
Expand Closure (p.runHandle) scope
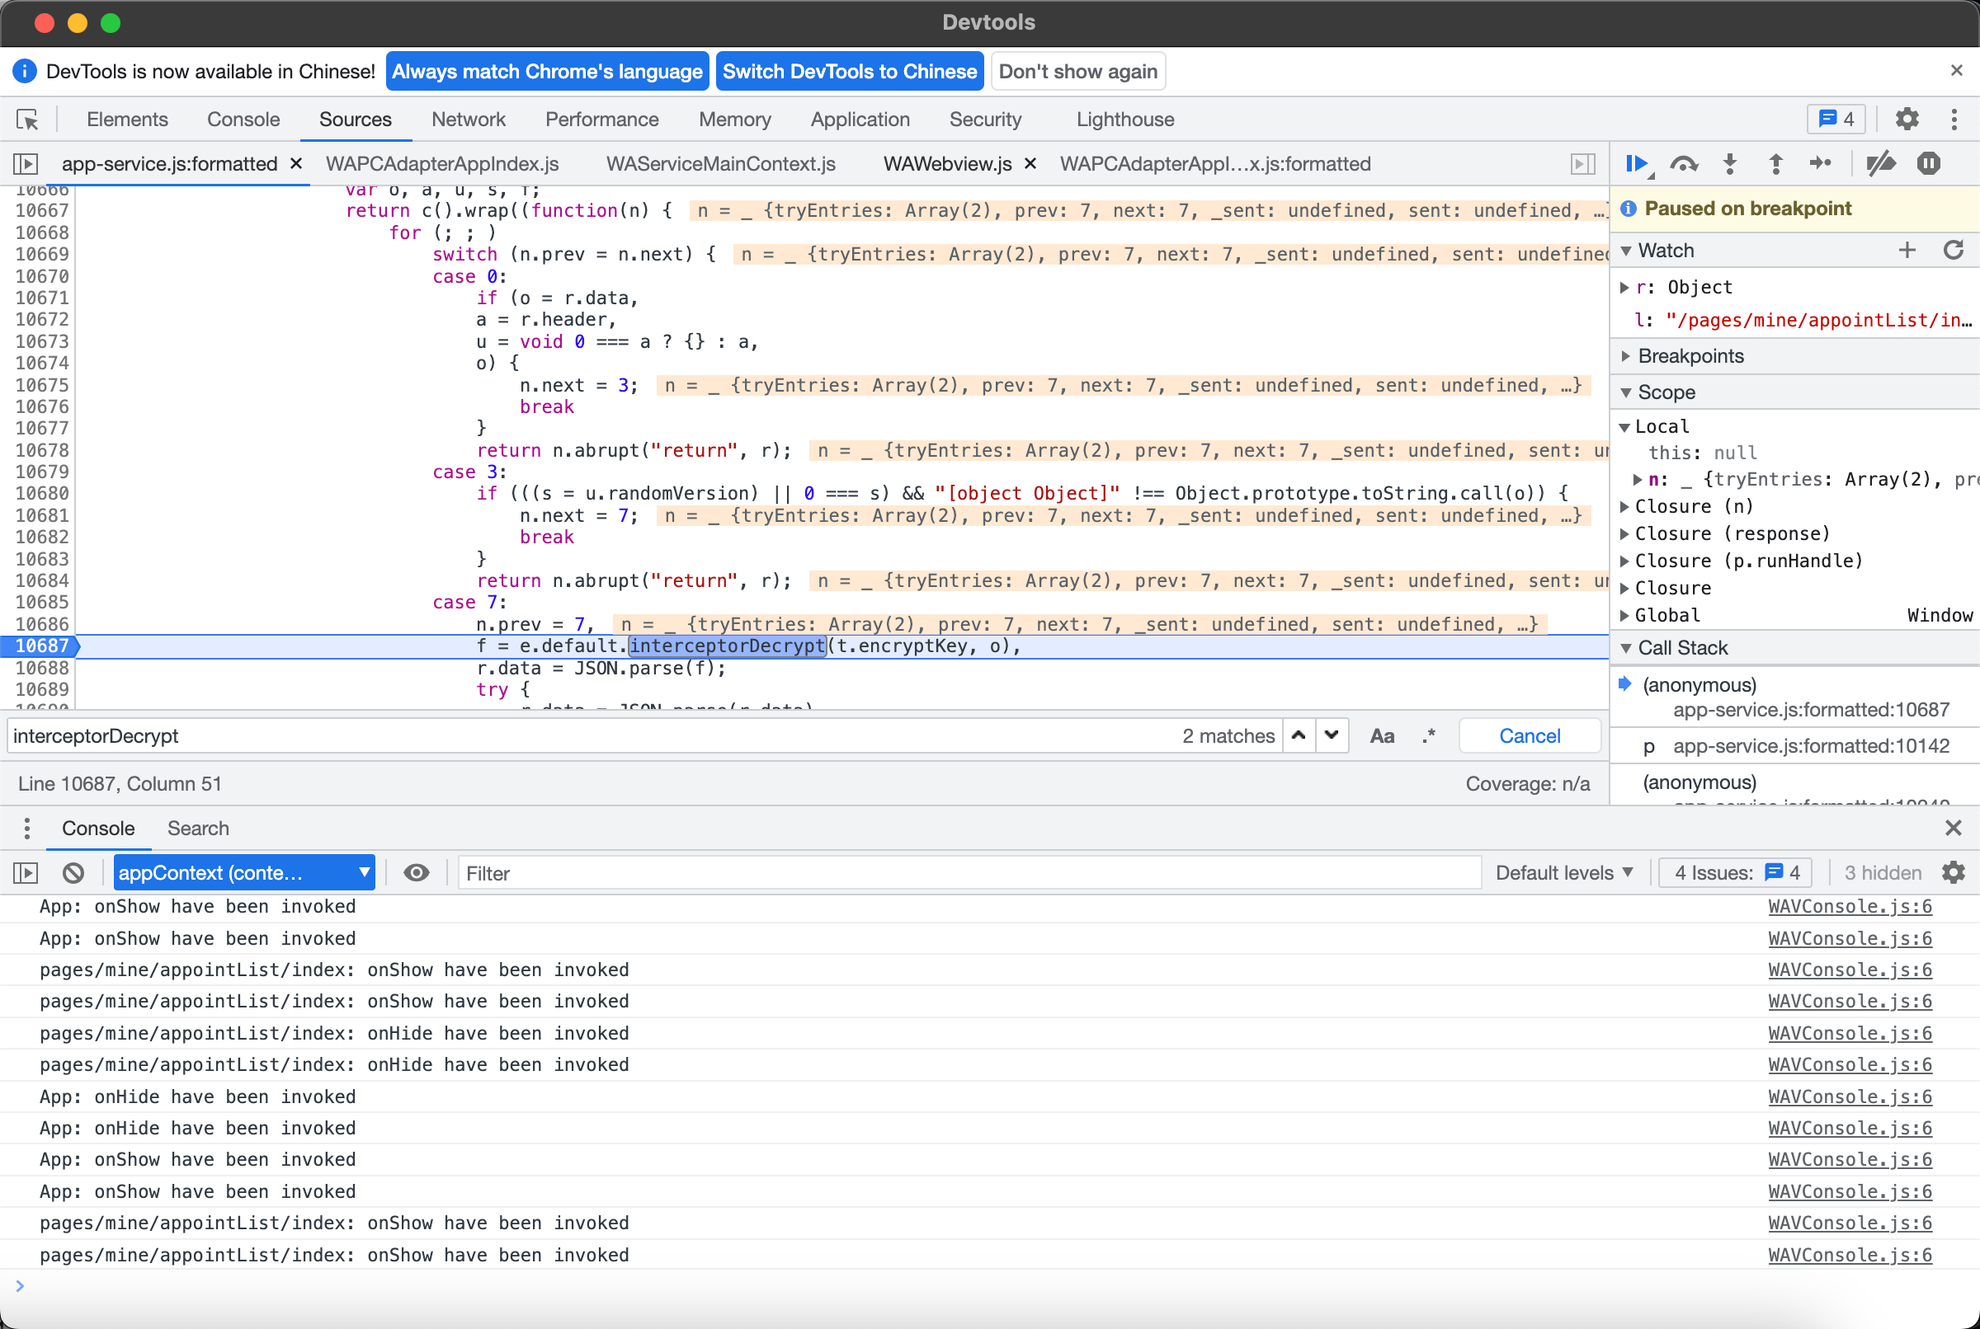(x=1624, y=561)
